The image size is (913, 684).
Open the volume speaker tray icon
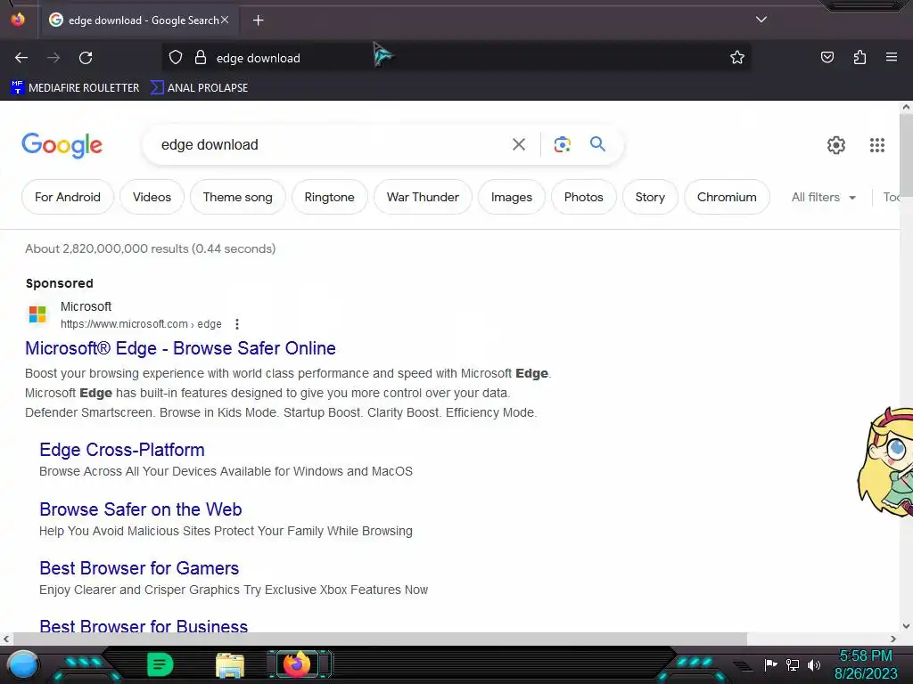pyautogui.click(x=814, y=664)
